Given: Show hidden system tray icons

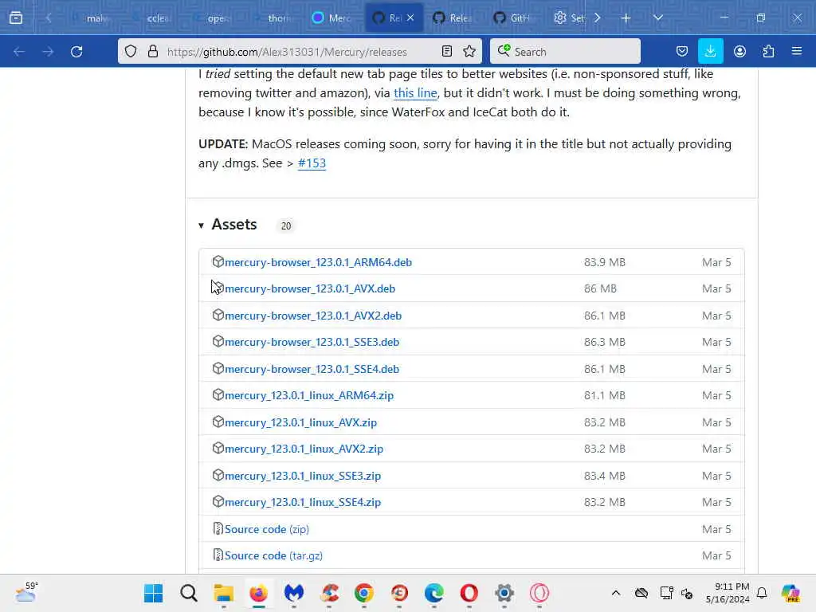Looking at the screenshot, I should coord(616,593).
